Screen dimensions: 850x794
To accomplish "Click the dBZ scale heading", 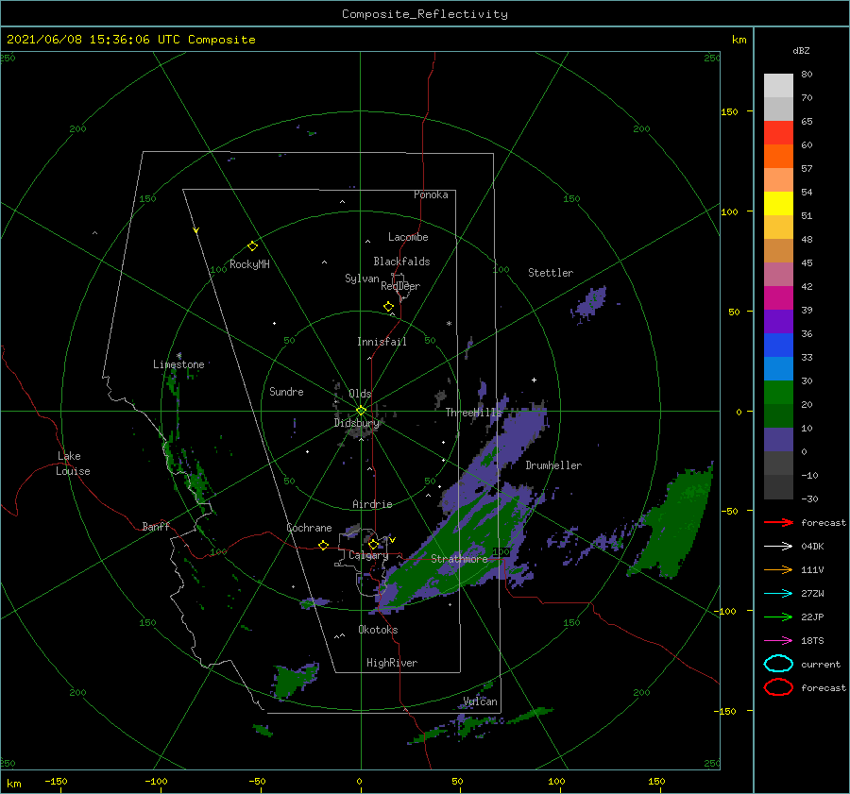I will point(801,50).
